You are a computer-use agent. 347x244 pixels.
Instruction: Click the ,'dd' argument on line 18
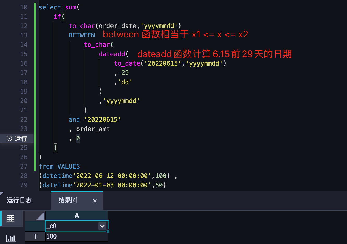click(123, 82)
